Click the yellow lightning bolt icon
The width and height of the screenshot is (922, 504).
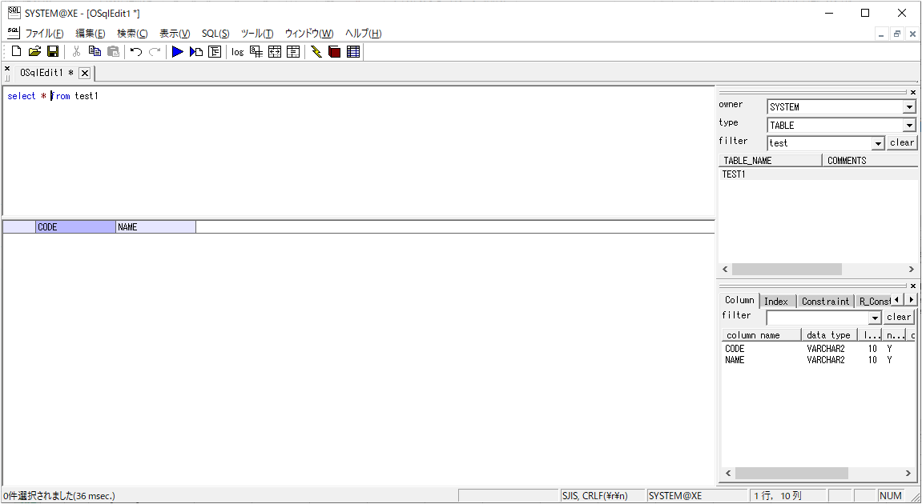click(x=316, y=52)
